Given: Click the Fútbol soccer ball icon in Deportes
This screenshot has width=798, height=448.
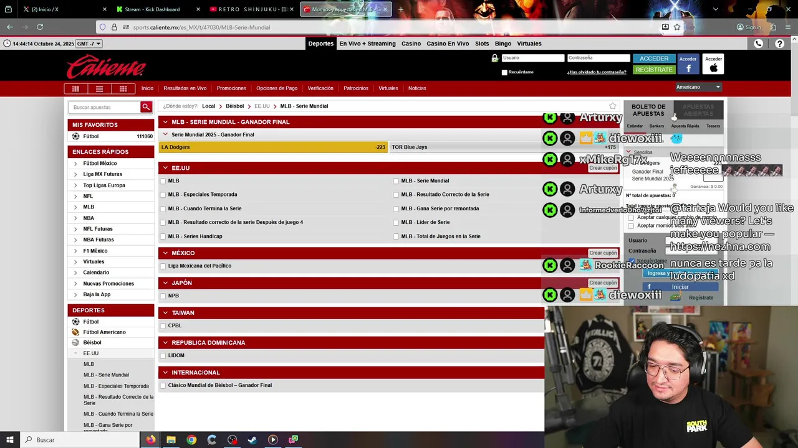Looking at the screenshot, I should (75, 322).
